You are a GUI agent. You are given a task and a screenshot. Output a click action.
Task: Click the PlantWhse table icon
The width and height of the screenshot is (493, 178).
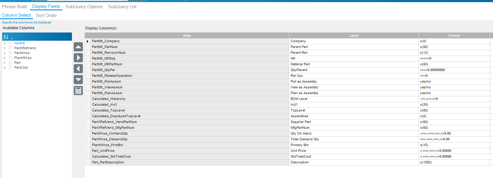pyautogui.click(x=11, y=58)
